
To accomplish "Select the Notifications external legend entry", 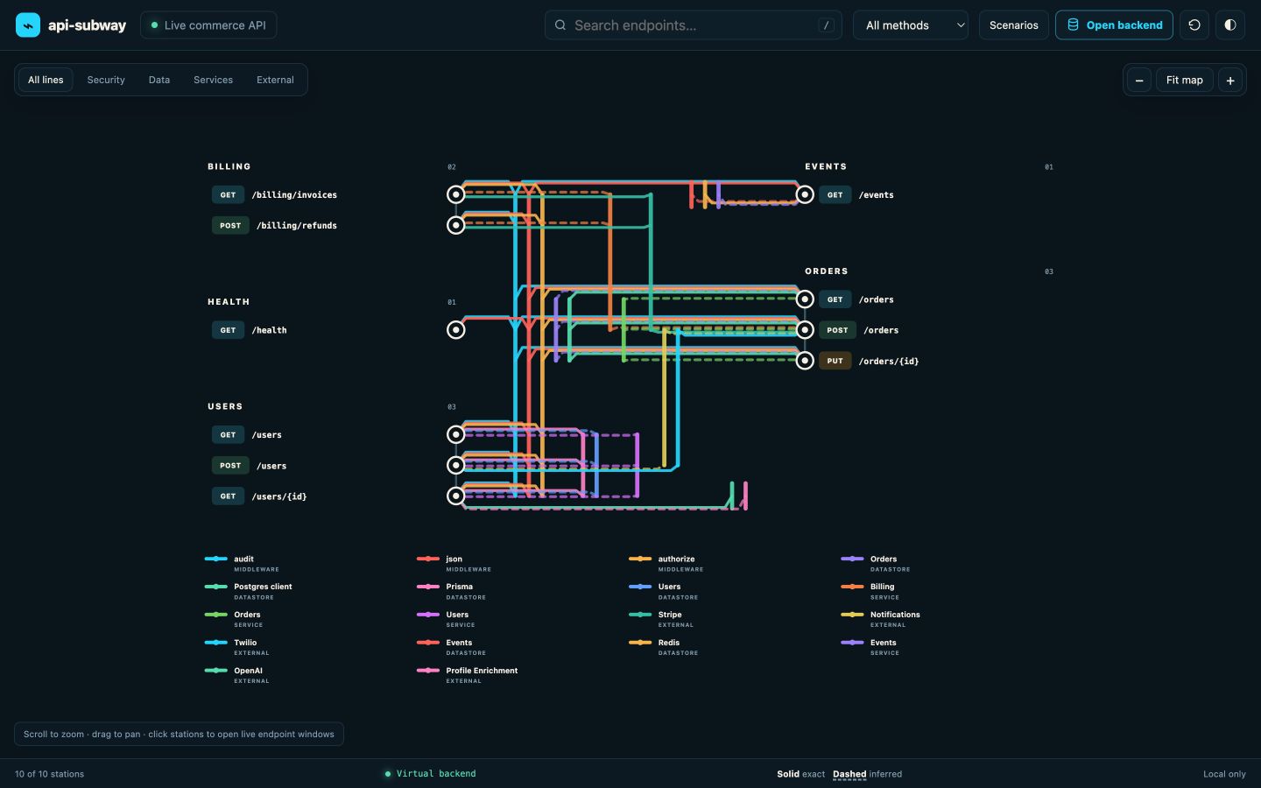I will pyautogui.click(x=881, y=619).
